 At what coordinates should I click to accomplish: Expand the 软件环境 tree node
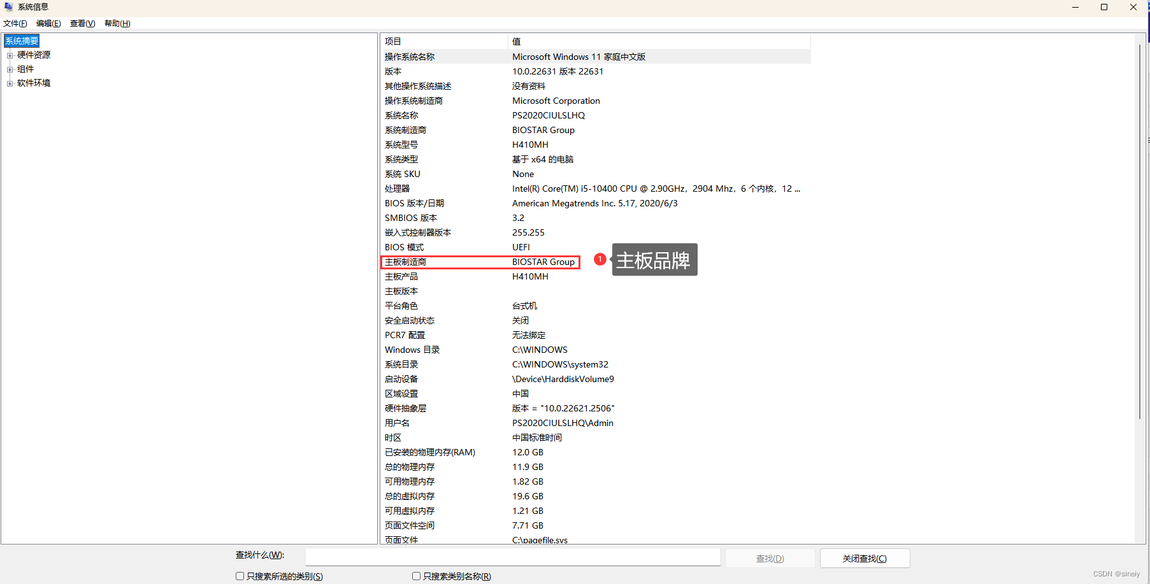tap(10, 83)
